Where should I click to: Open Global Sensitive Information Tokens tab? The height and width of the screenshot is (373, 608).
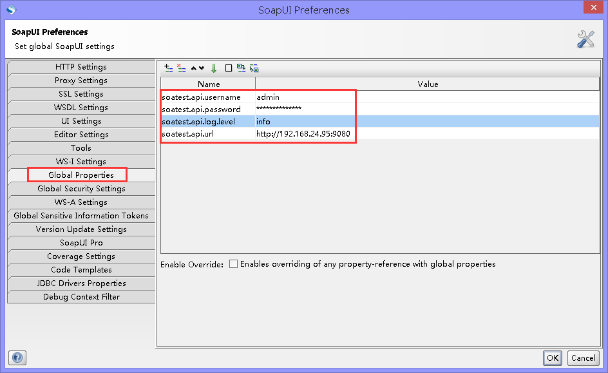(81, 216)
